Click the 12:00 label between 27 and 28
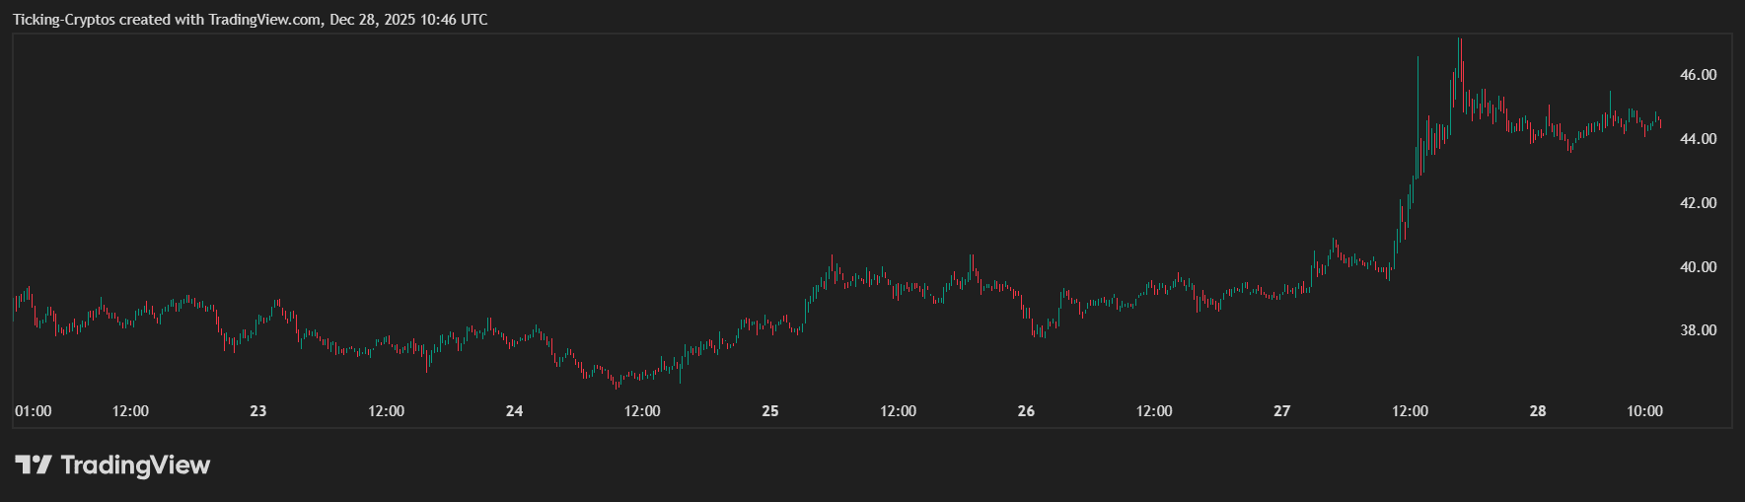This screenshot has height=502, width=1745. [1410, 411]
